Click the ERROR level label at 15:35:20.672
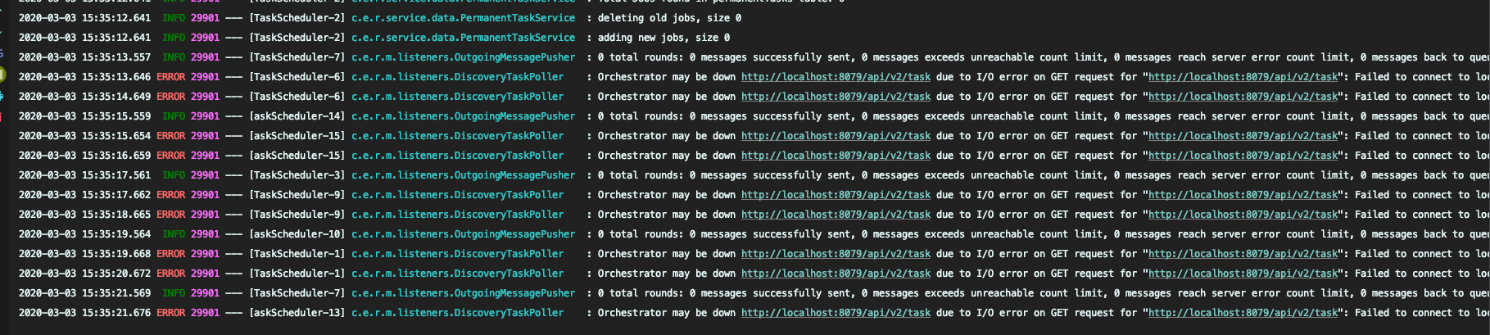Viewport: 1490px width, 335px height. (171, 274)
